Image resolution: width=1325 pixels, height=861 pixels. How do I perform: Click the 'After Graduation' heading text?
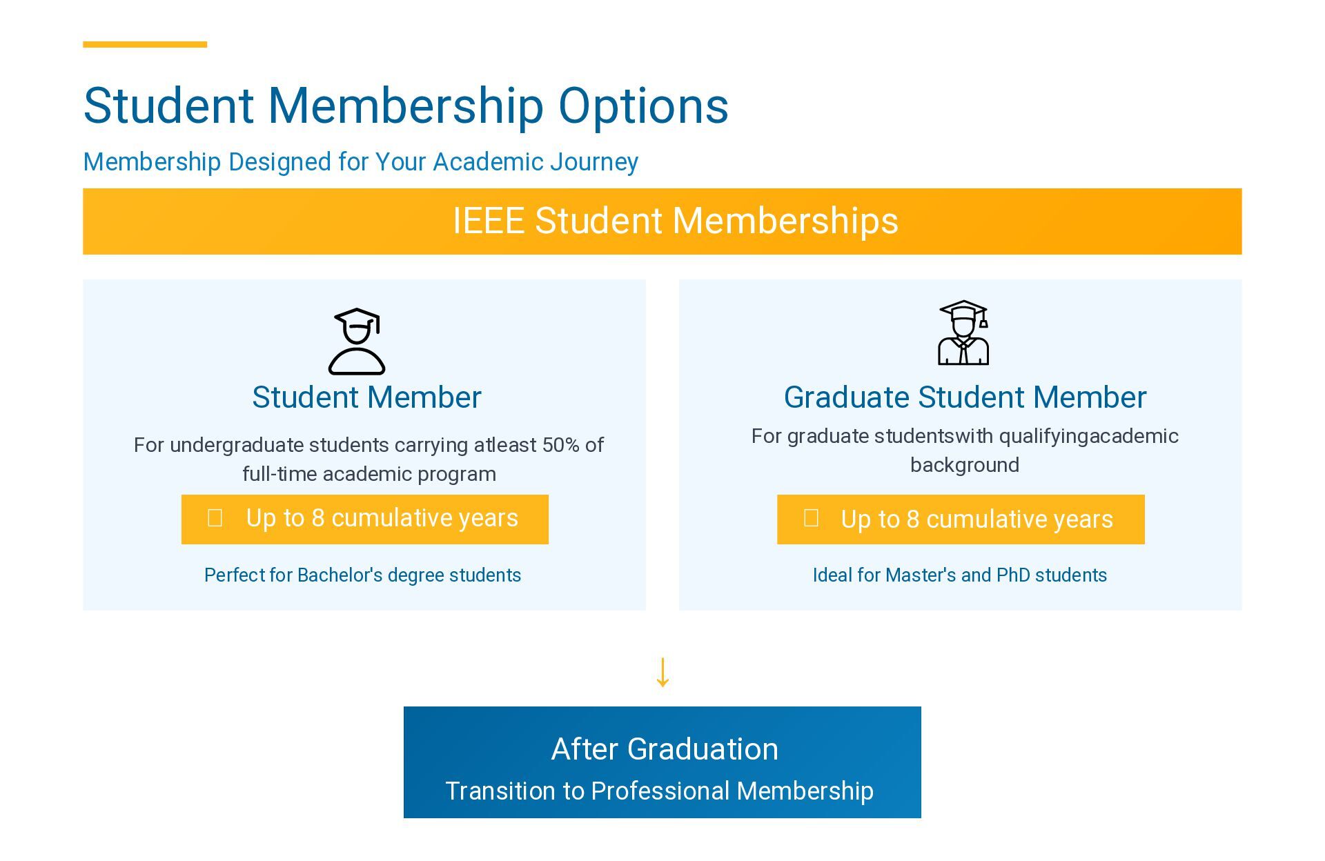click(x=665, y=749)
